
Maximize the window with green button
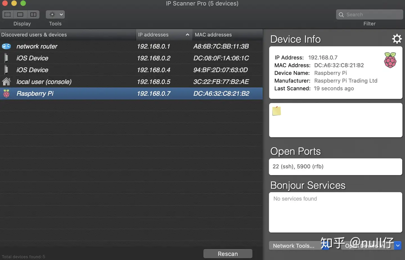(23, 3)
